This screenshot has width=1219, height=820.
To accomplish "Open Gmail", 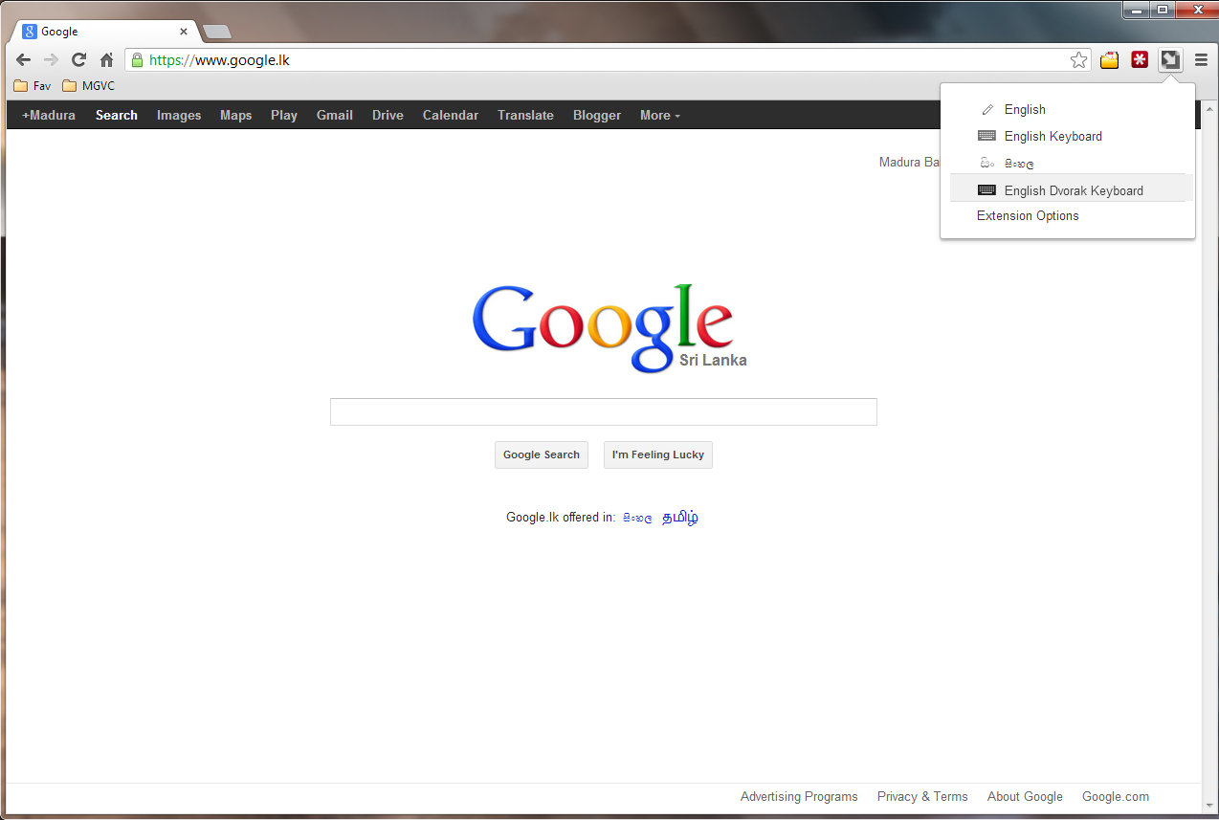I will [335, 115].
